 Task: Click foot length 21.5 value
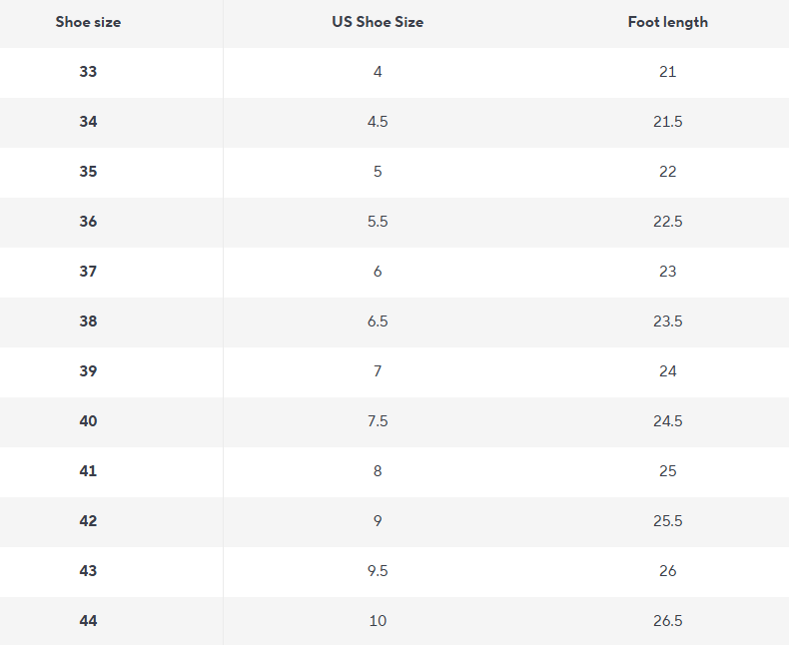coord(667,122)
